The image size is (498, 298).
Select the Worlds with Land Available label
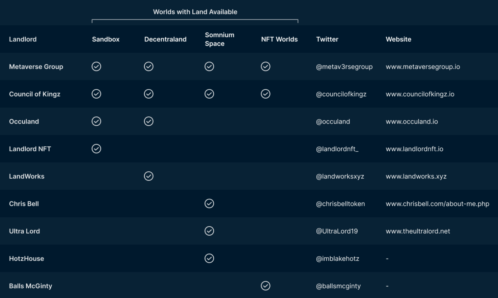point(195,12)
